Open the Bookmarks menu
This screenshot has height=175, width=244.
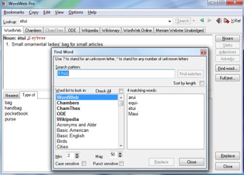[14, 12]
